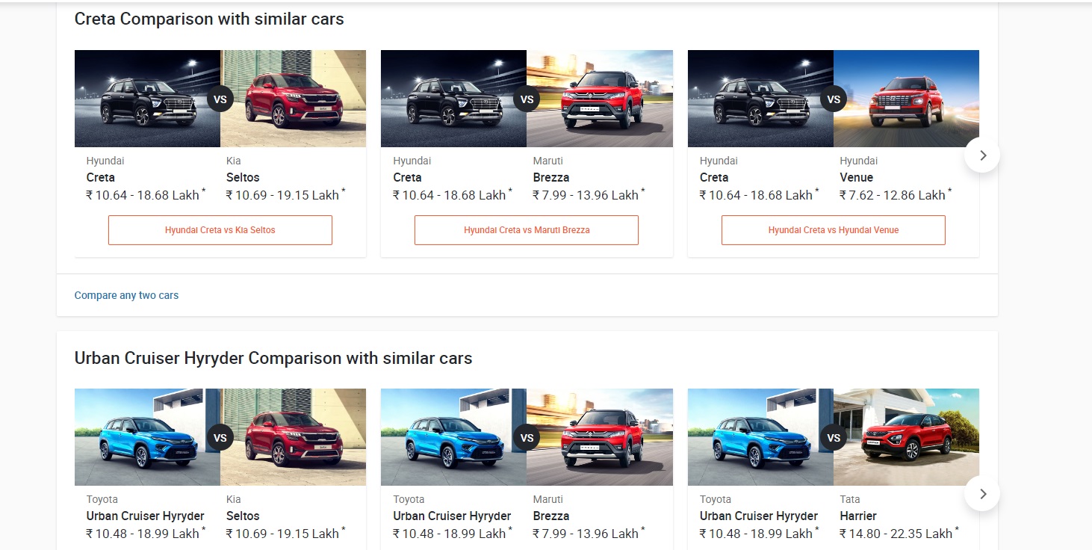Image resolution: width=1092 pixels, height=550 pixels.
Task: Click VS badge between Creta and Brezza
Action: coord(527,99)
